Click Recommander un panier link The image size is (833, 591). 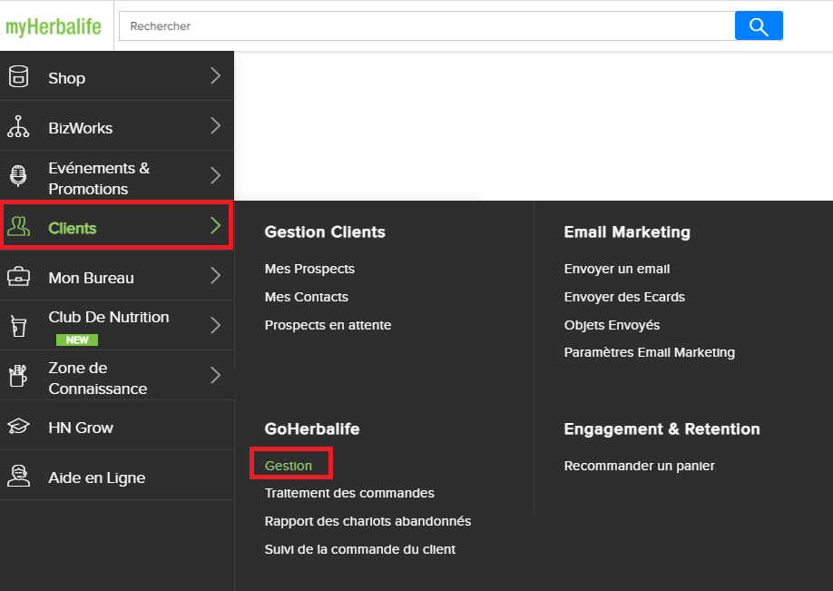click(639, 466)
